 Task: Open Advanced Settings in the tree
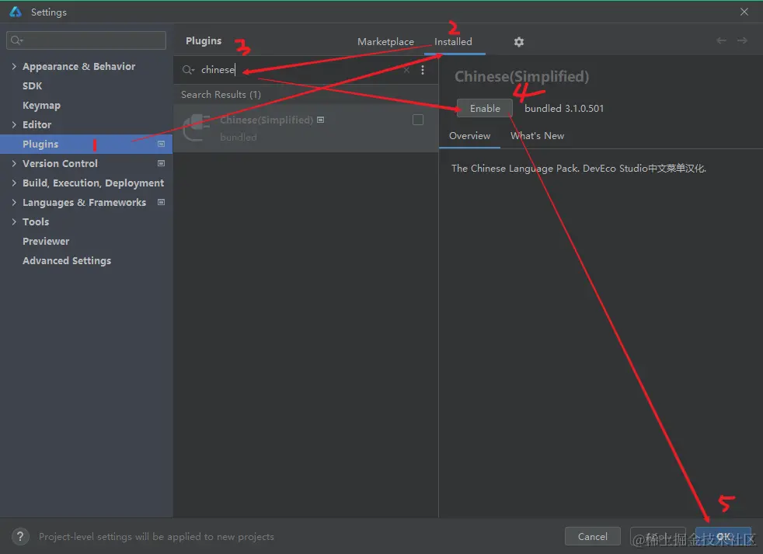click(x=67, y=260)
